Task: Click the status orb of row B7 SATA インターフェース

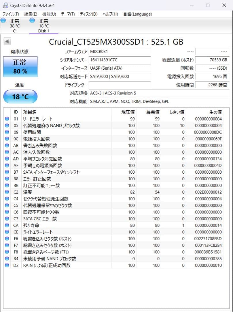Action: pyautogui.click(x=7, y=172)
